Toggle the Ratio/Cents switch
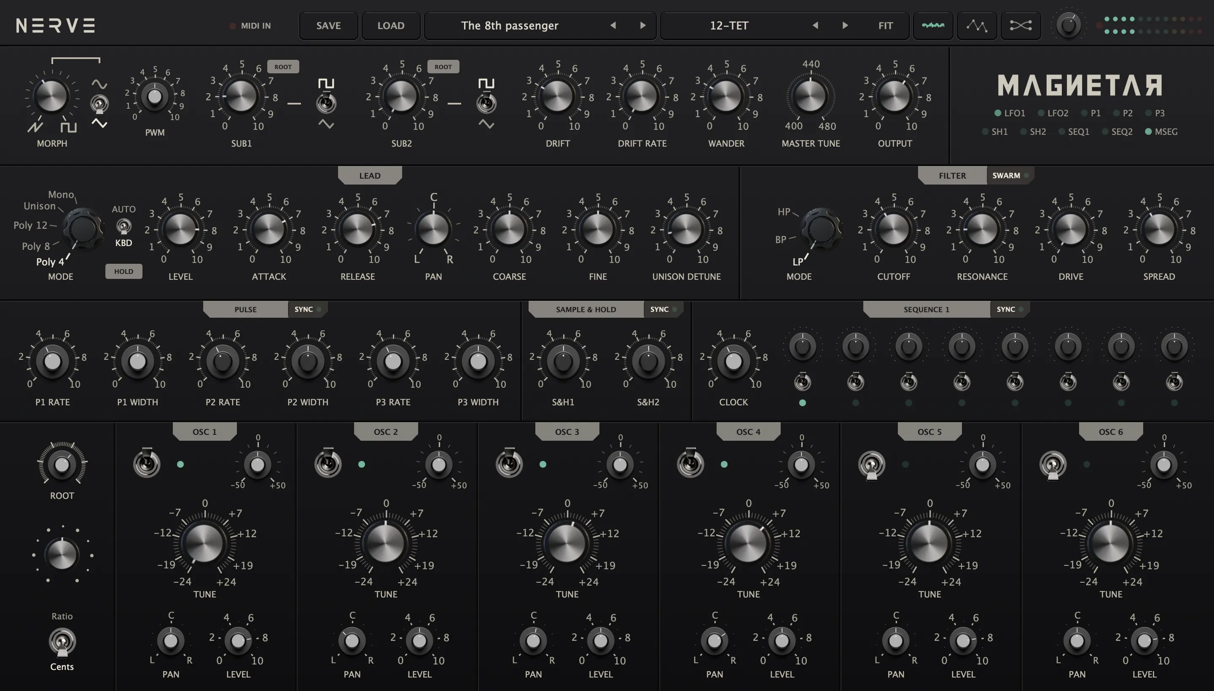The image size is (1214, 691). click(x=62, y=642)
